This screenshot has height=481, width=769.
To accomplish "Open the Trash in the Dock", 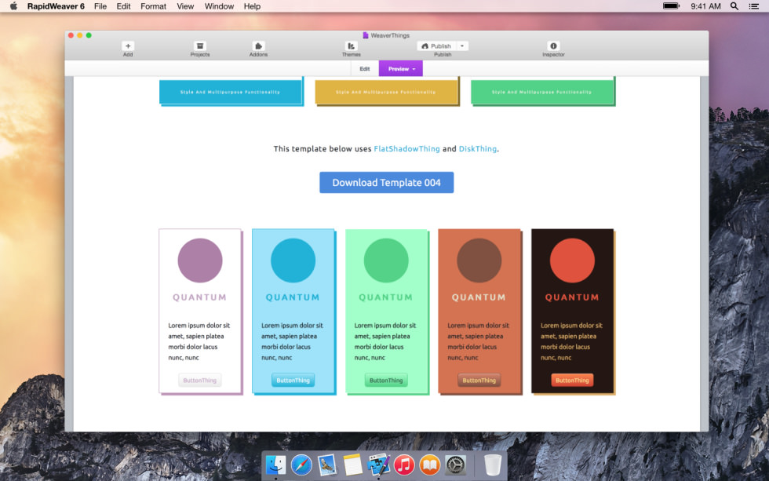I will 493,465.
